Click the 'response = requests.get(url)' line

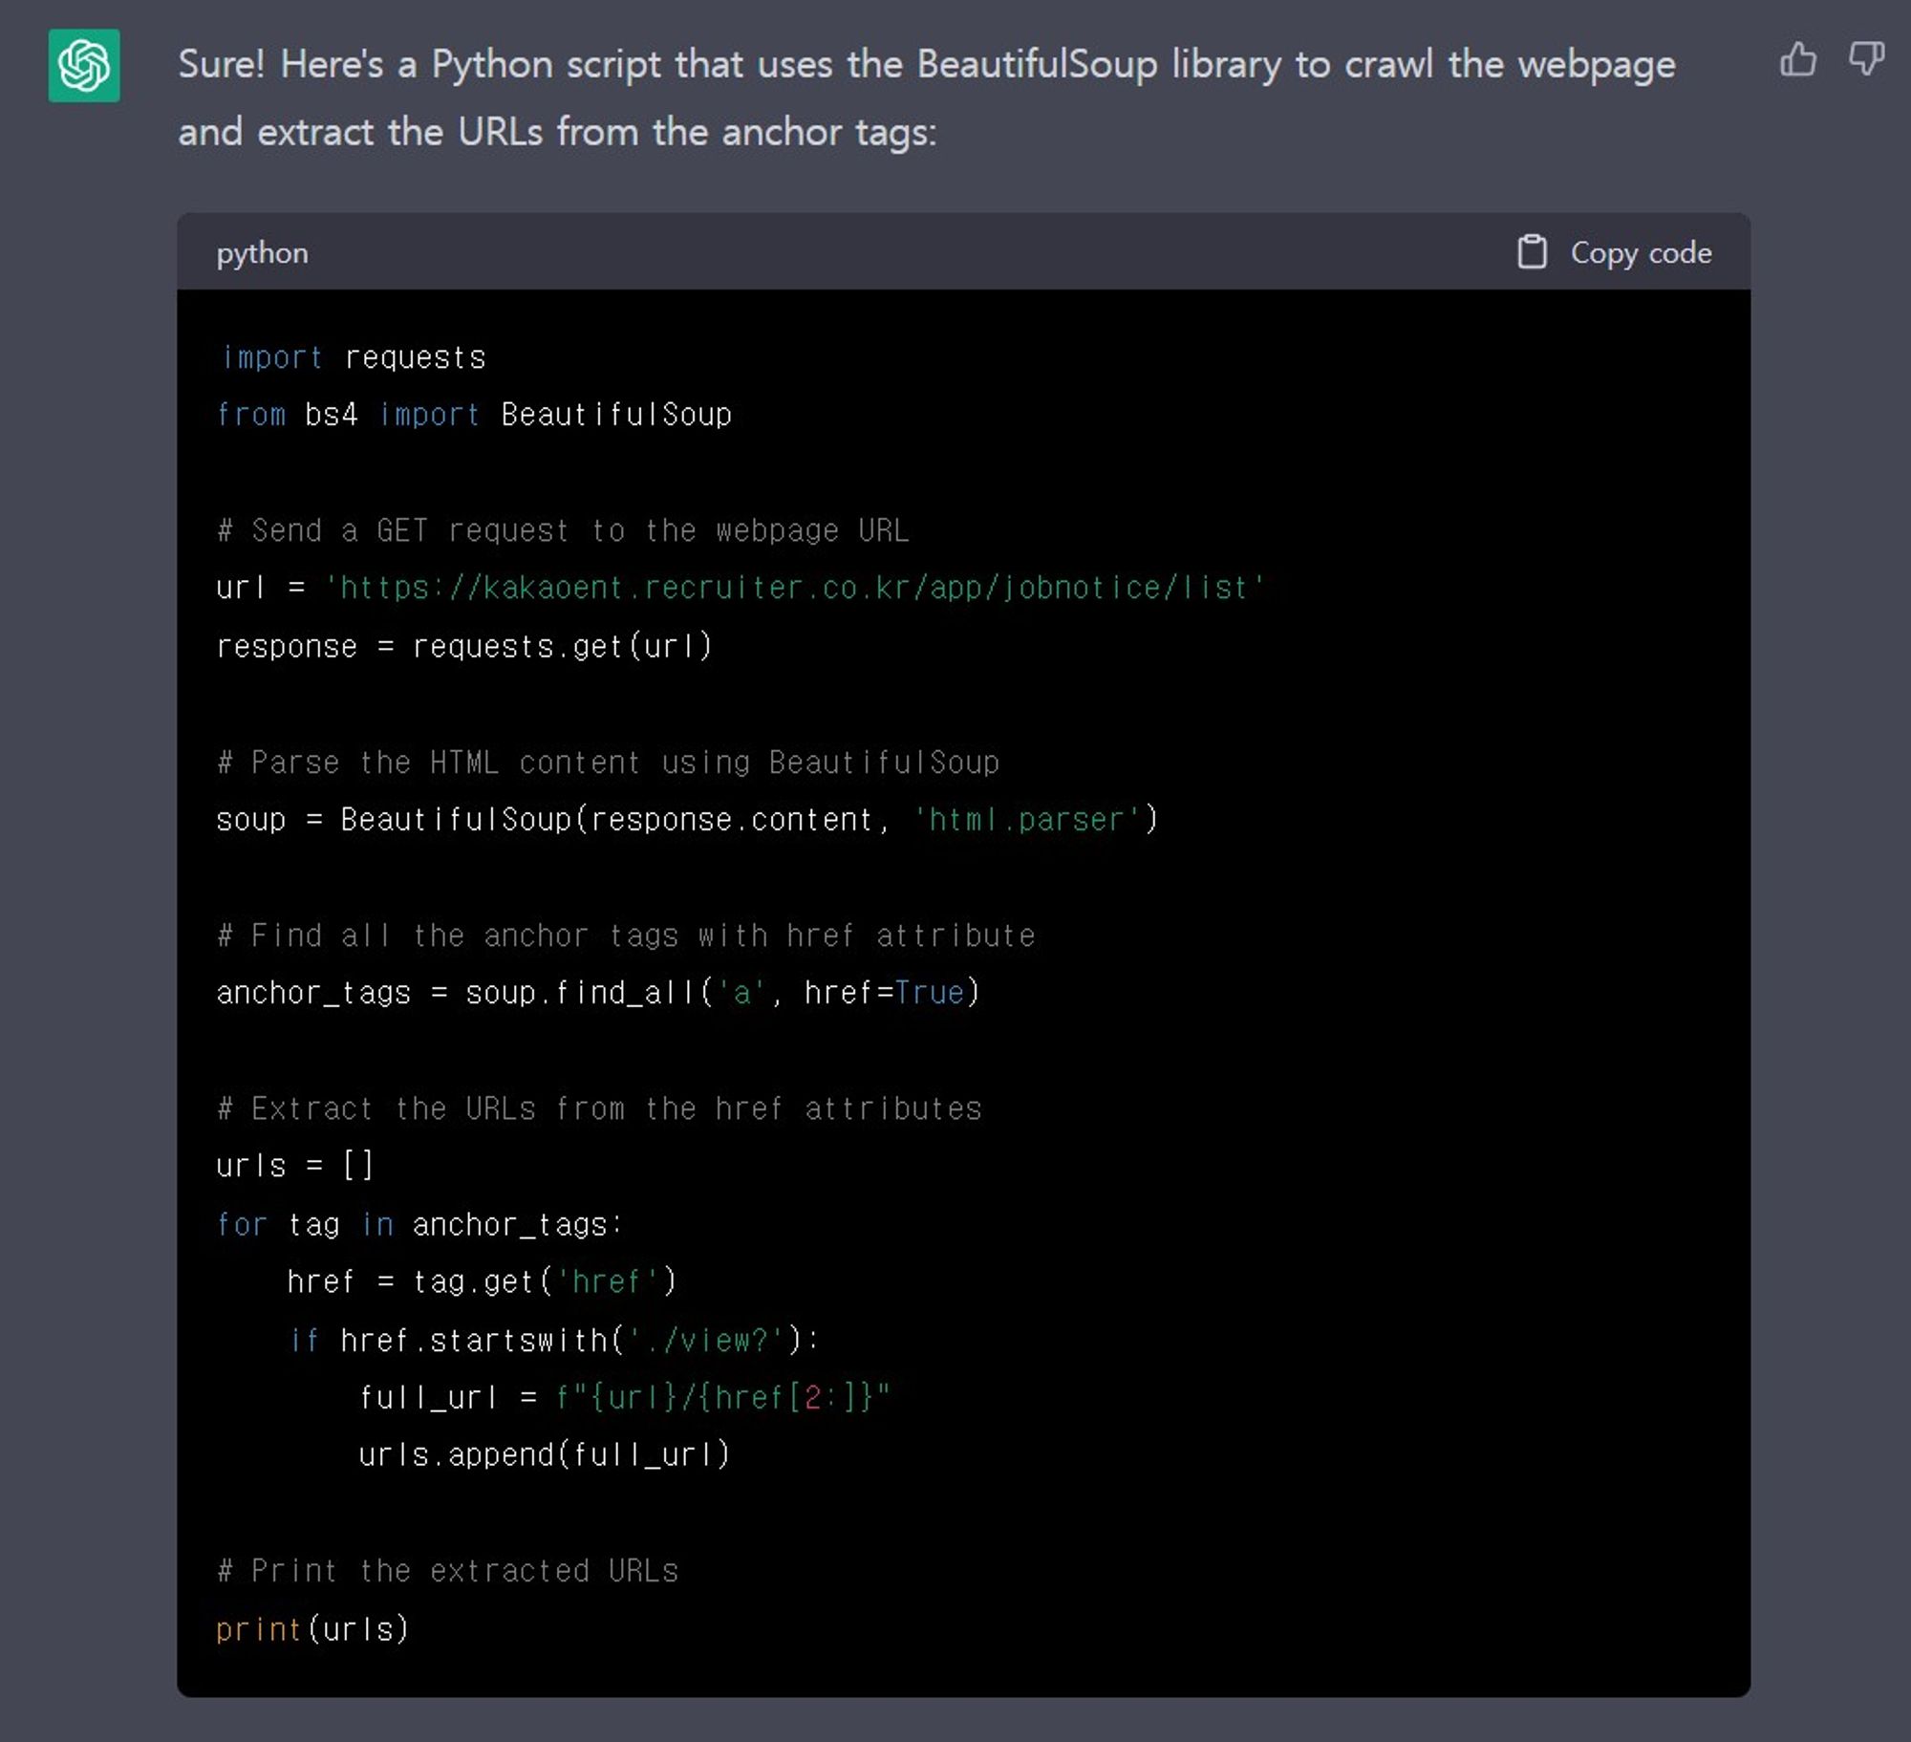(x=464, y=647)
